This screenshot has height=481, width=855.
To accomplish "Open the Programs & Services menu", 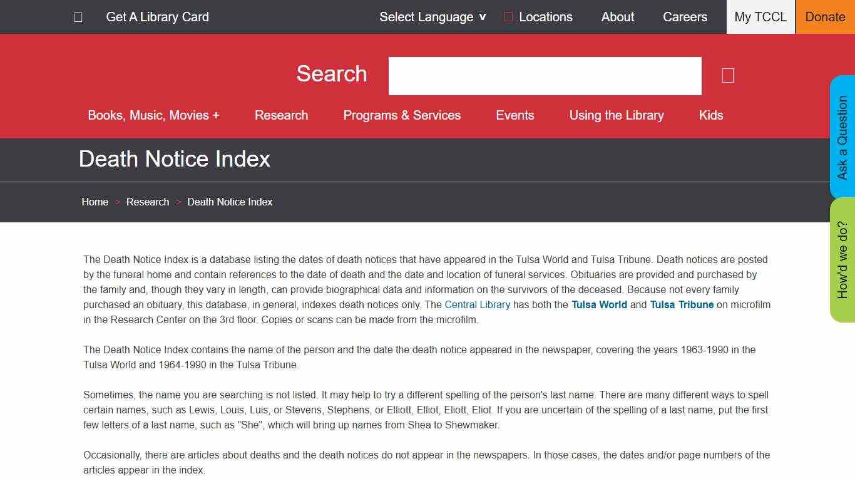I will tap(402, 115).
